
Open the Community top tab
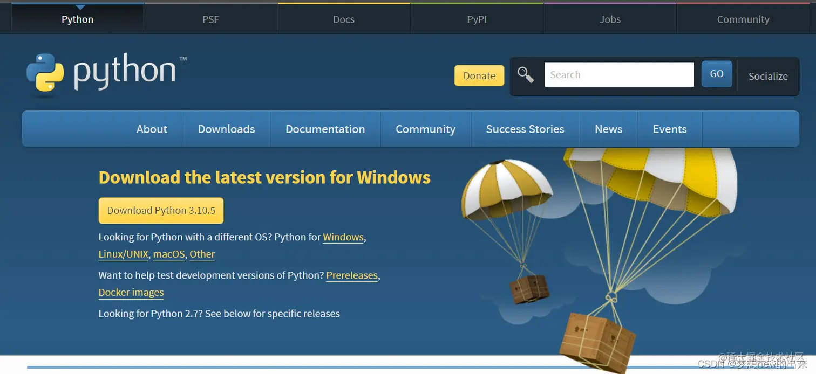click(x=743, y=19)
